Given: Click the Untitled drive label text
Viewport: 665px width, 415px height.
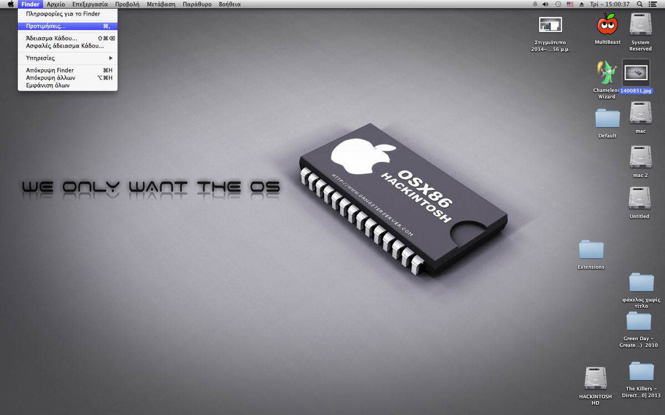Looking at the screenshot, I should click(639, 216).
